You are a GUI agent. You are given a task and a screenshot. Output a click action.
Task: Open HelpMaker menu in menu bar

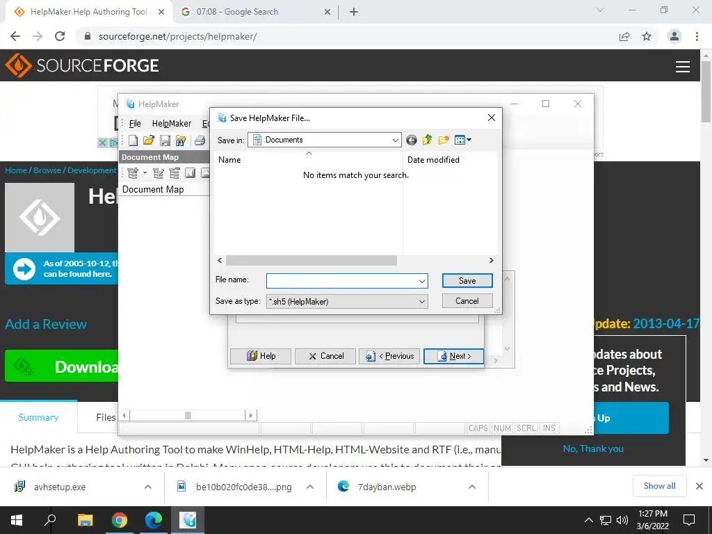(172, 124)
